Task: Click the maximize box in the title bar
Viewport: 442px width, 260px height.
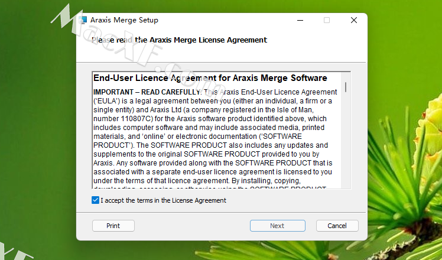Action: [x=327, y=20]
